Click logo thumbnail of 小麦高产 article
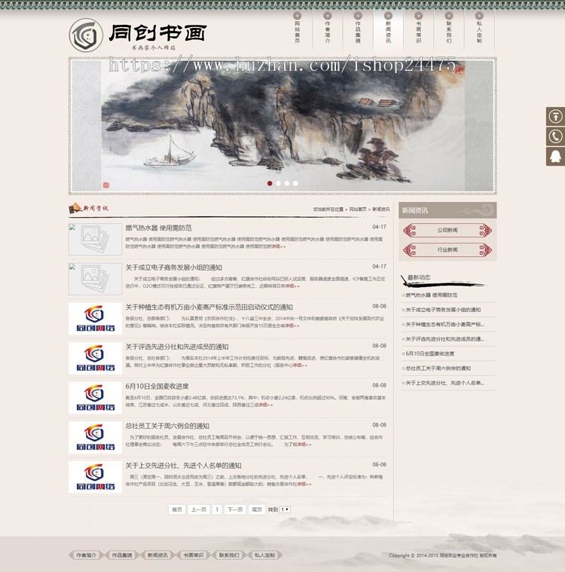This screenshot has width=565, height=572. coord(95,319)
